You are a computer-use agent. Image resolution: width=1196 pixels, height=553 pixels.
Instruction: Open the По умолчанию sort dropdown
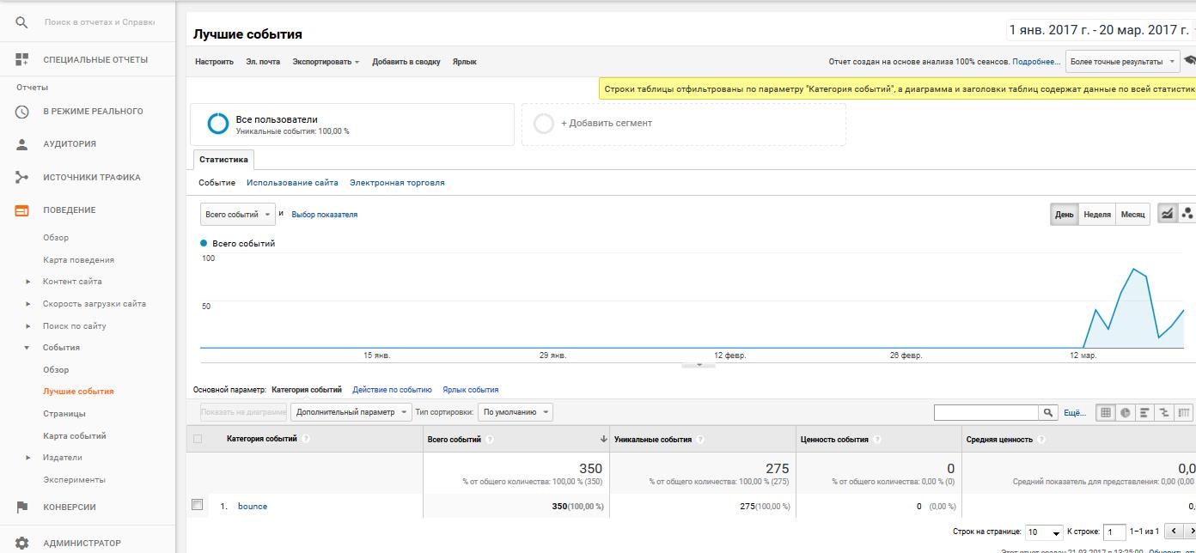point(516,412)
